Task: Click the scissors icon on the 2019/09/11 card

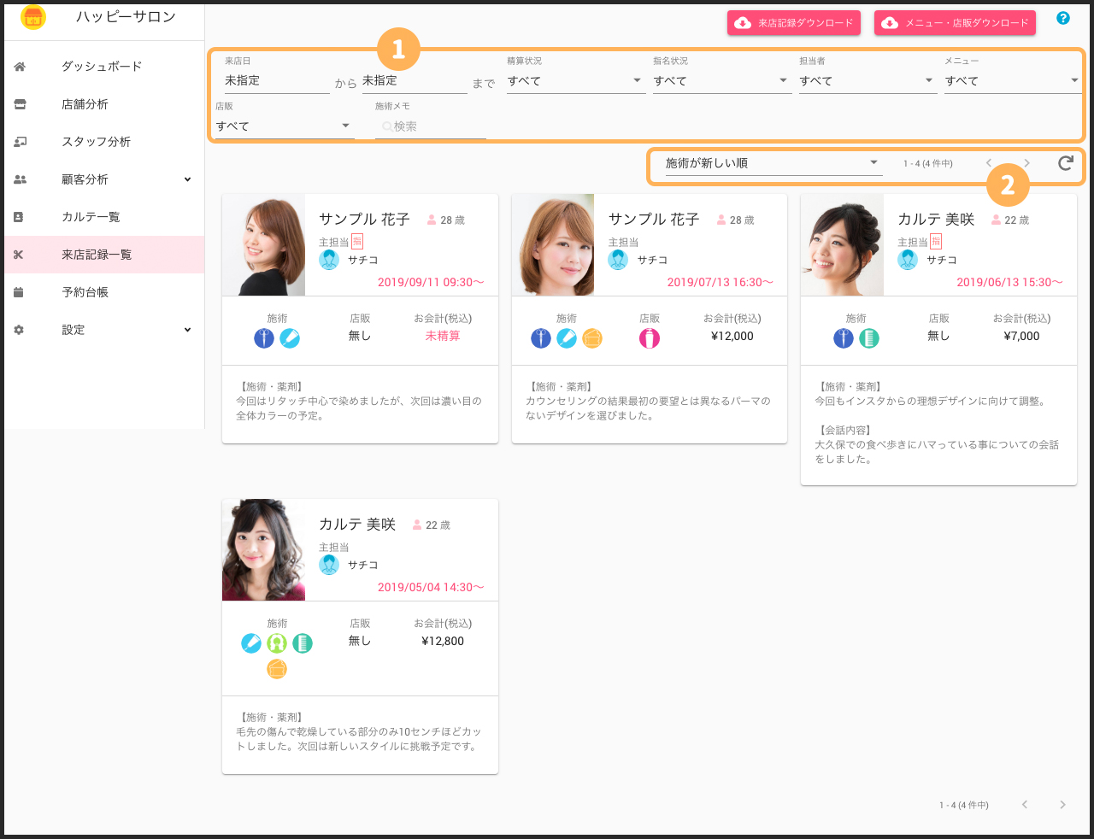Action: click(264, 338)
